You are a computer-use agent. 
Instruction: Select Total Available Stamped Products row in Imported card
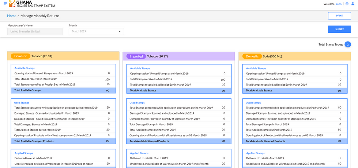[x=178, y=141]
